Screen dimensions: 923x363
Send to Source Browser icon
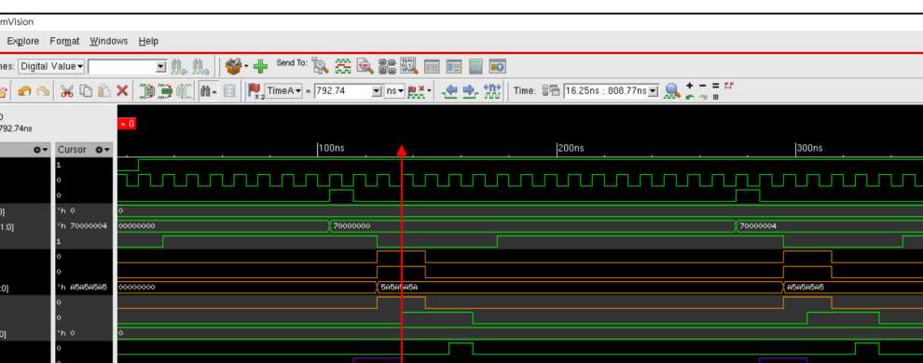(365, 66)
